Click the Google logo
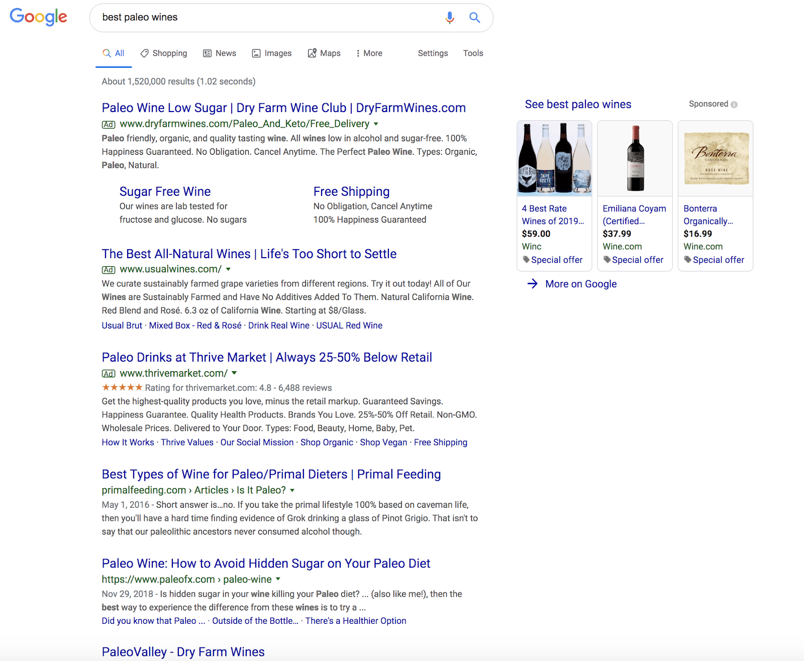Image resolution: width=804 pixels, height=661 pixels. [x=38, y=17]
